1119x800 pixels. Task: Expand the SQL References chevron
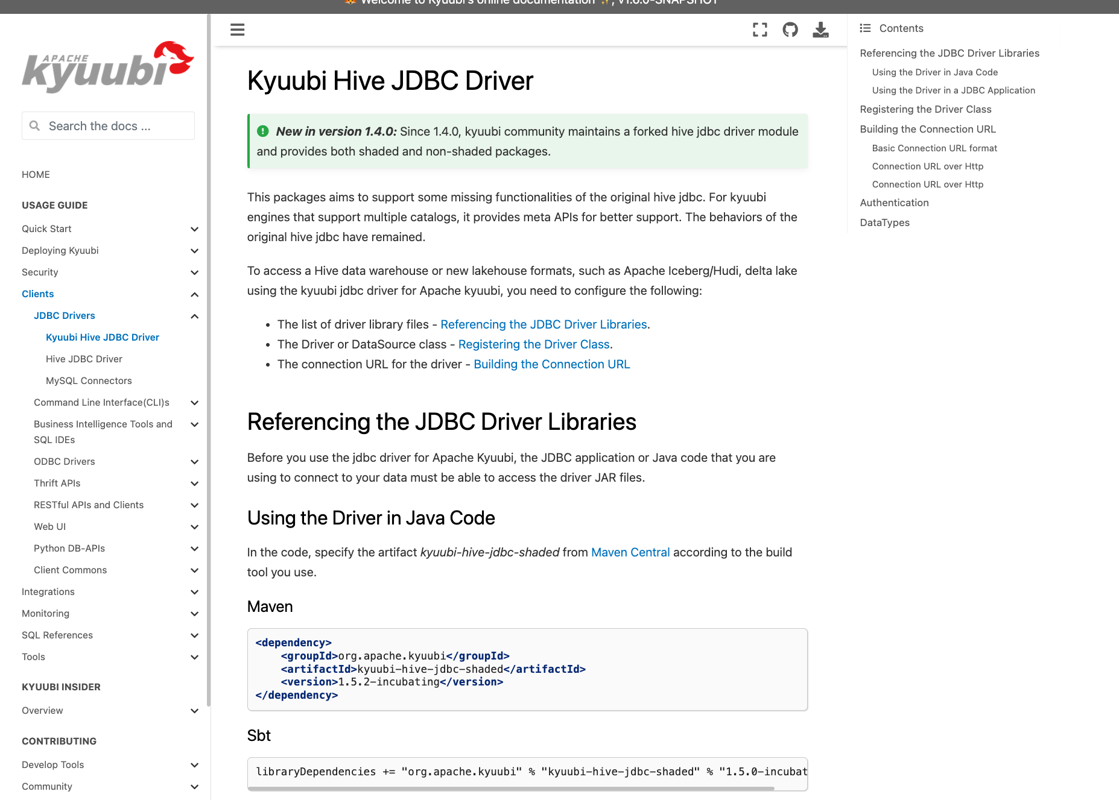coord(194,635)
